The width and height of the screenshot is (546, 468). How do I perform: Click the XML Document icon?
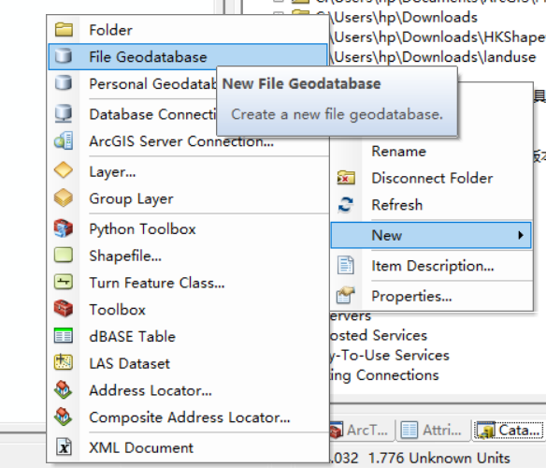[64, 447]
